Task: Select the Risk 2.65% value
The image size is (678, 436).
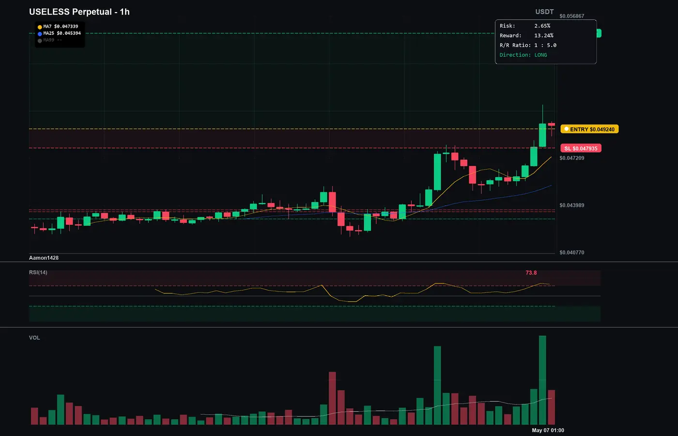Action: point(542,26)
